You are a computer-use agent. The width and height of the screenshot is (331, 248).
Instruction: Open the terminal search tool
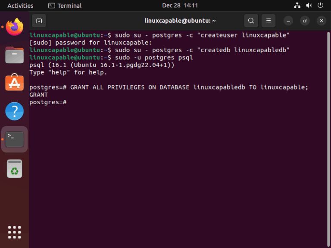pos(251,21)
